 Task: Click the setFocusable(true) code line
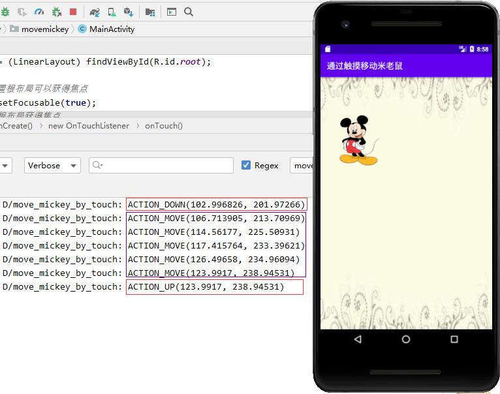48,102
